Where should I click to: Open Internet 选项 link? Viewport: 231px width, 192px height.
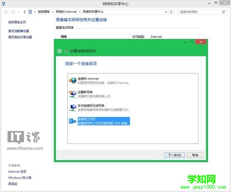coord(17,172)
